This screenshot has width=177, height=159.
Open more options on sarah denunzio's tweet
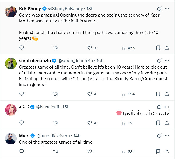(x=167, y=61)
